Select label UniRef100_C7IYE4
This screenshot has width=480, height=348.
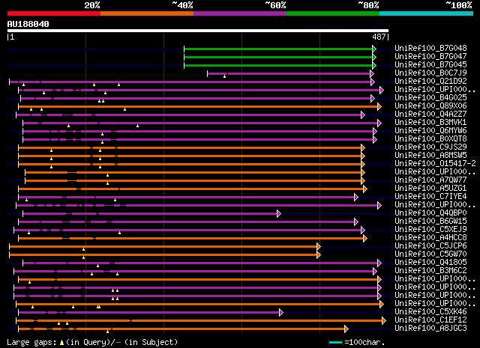(x=430, y=196)
